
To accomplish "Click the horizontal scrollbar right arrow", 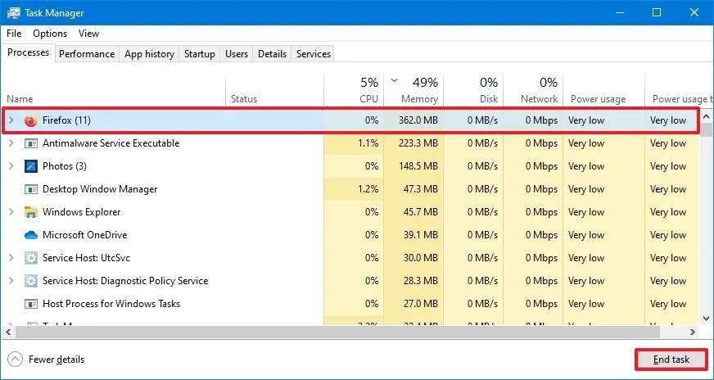I will pos(693,332).
